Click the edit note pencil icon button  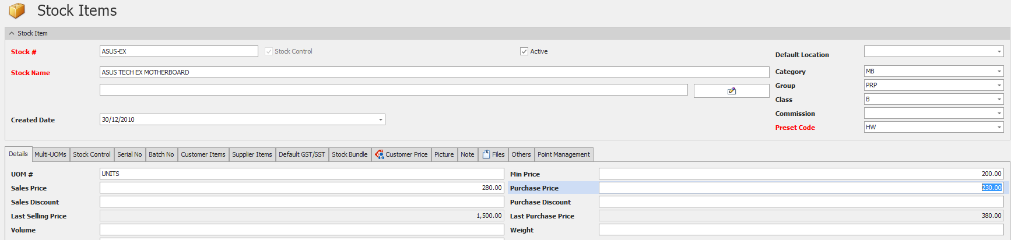coord(731,91)
